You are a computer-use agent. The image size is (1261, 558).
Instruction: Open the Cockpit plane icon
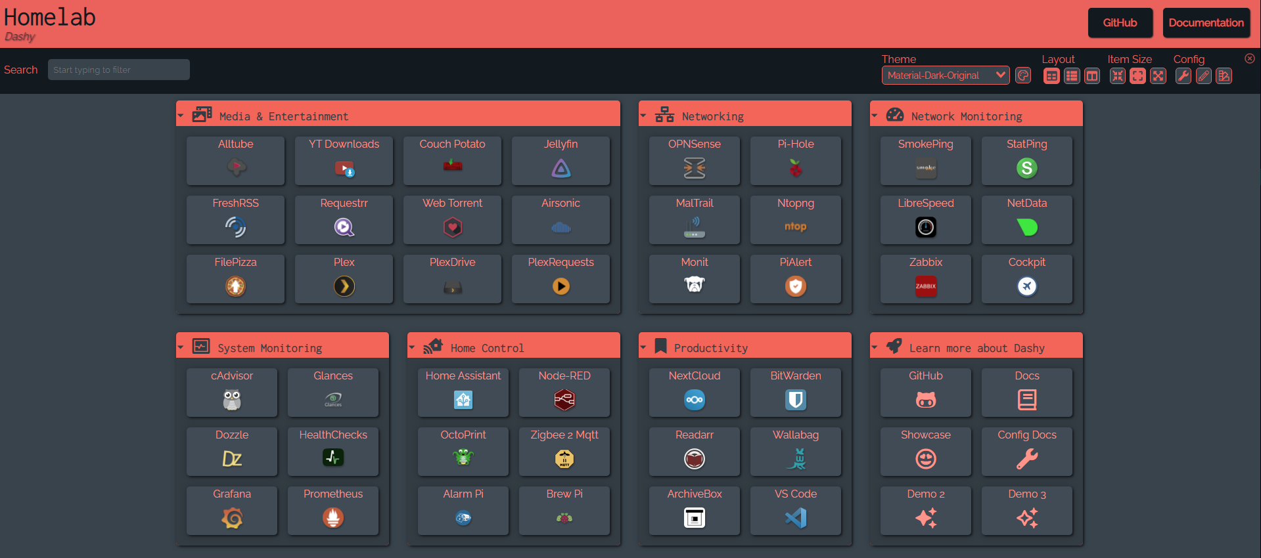(1027, 286)
